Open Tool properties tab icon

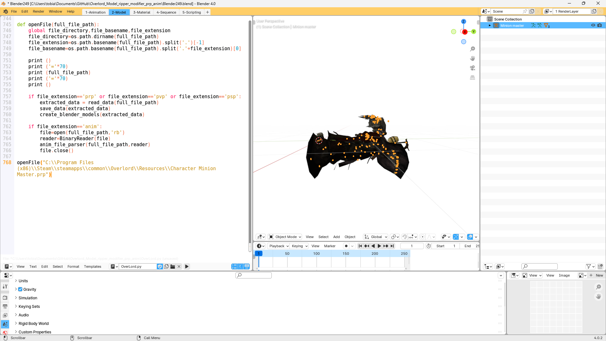click(x=5, y=286)
